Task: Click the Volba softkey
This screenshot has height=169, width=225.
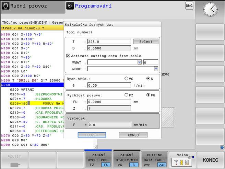Action: (182, 160)
